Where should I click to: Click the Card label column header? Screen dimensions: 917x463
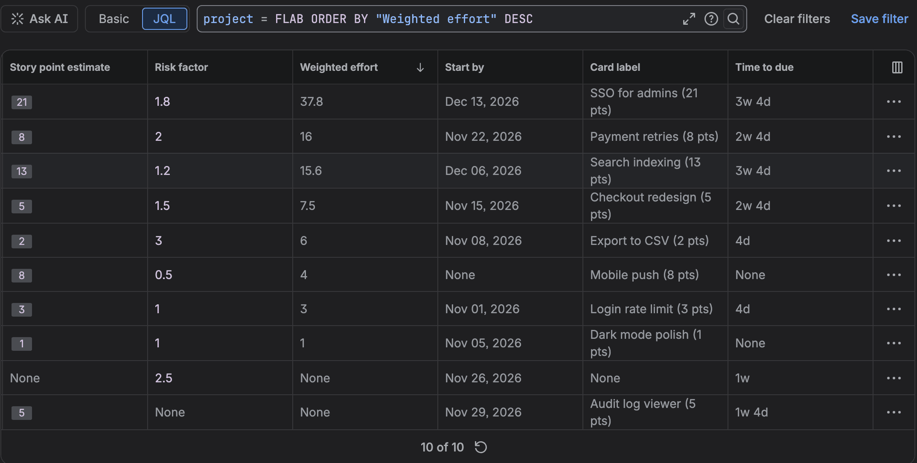pyautogui.click(x=615, y=67)
